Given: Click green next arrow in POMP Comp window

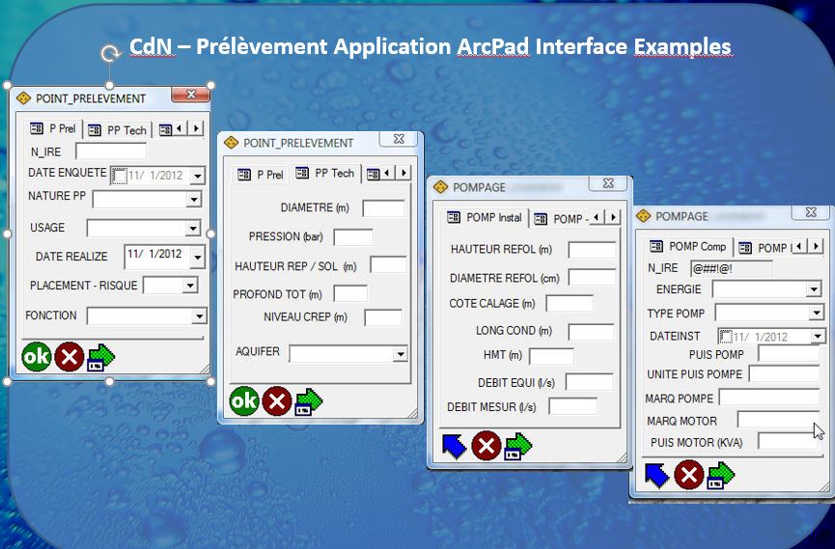Looking at the screenshot, I should [x=721, y=476].
